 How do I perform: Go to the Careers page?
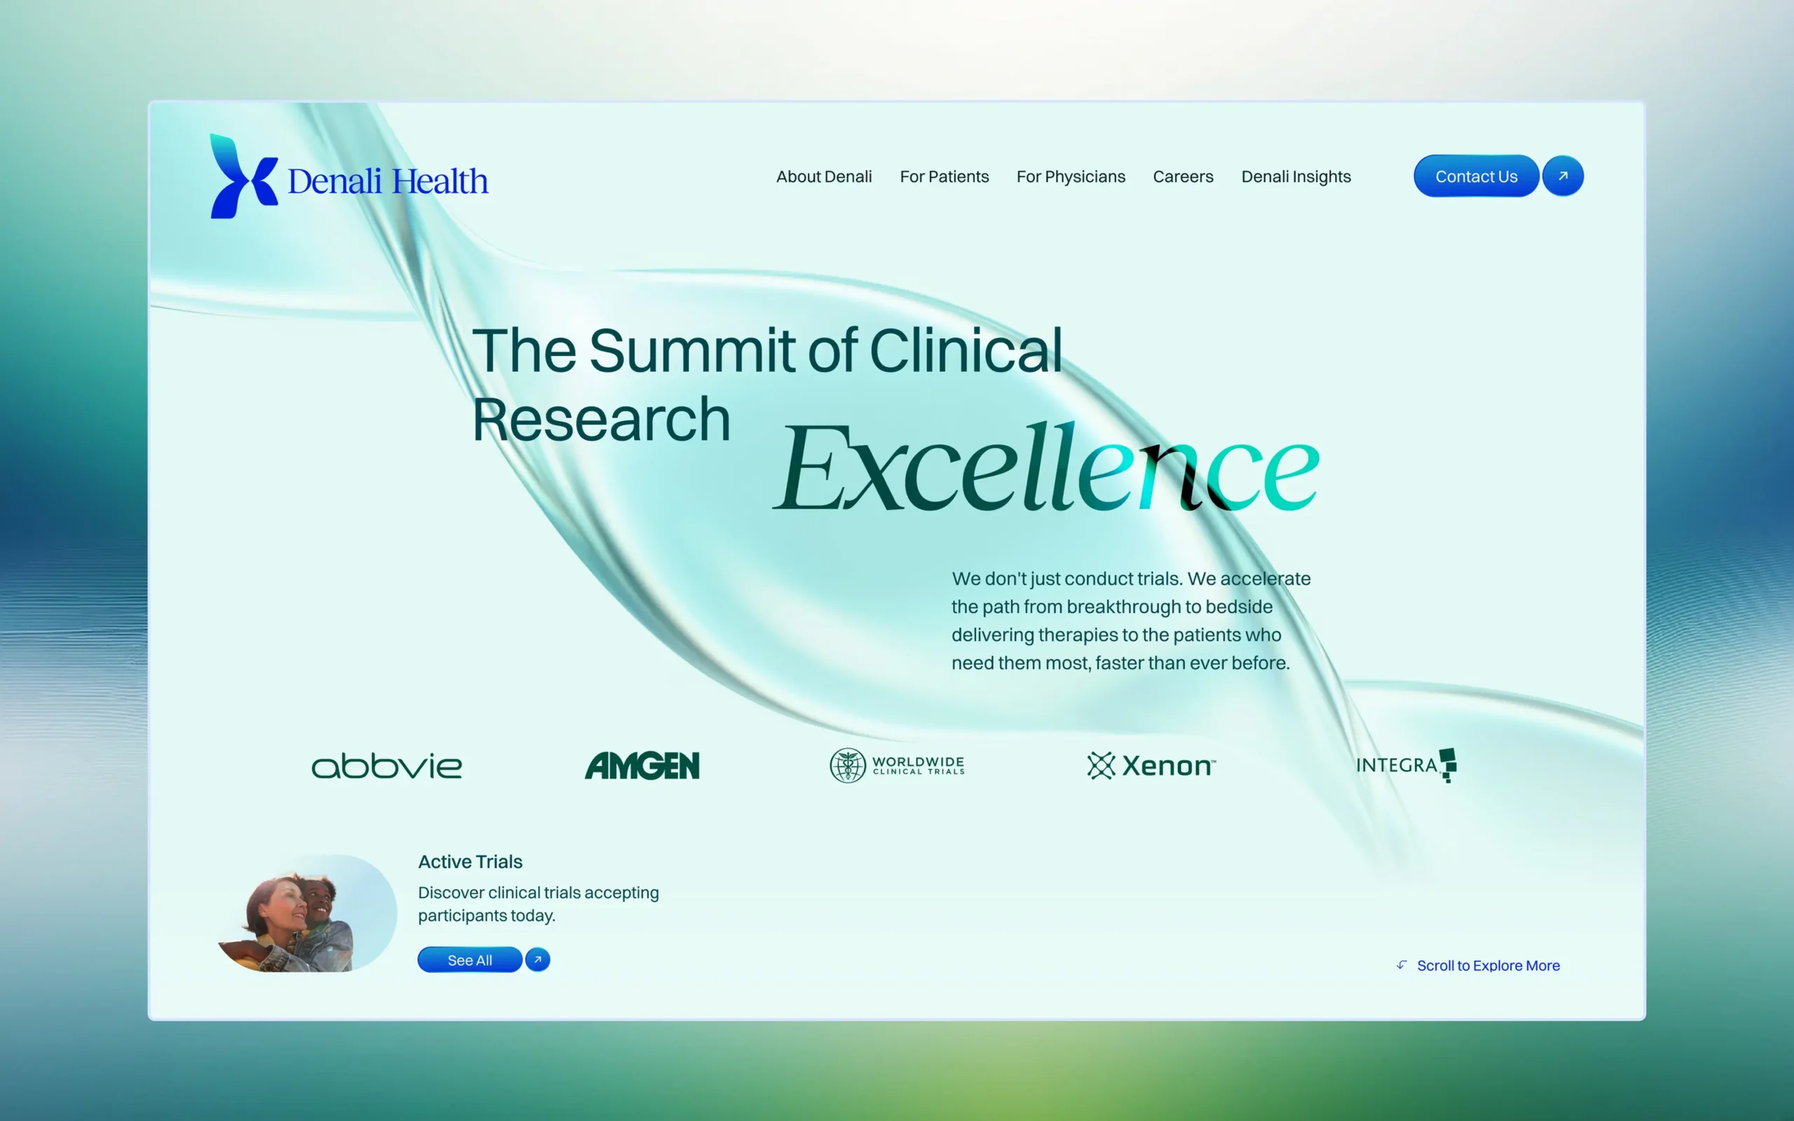tap(1183, 177)
